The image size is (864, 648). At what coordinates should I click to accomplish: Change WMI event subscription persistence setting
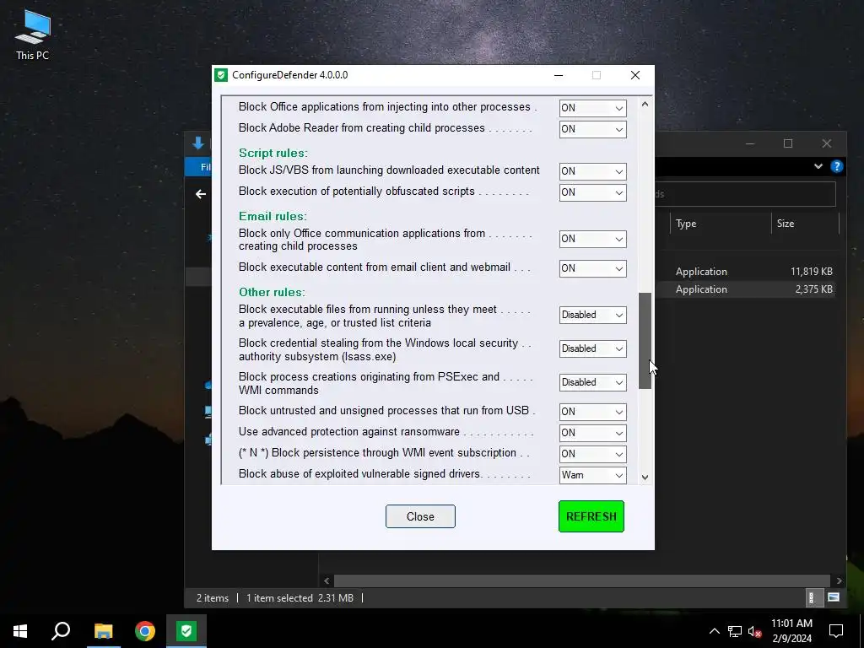[x=592, y=454]
